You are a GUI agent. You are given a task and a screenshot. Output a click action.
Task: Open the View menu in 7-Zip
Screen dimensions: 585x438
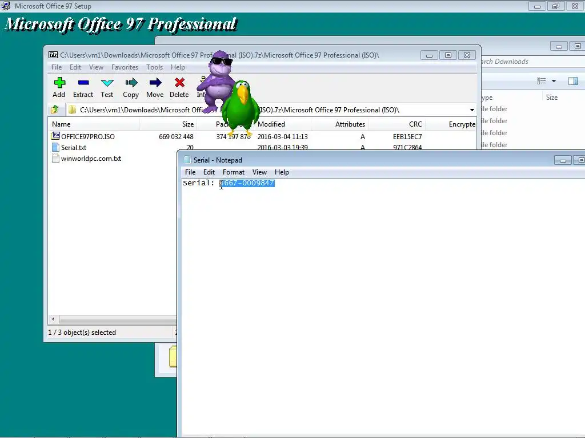point(96,67)
